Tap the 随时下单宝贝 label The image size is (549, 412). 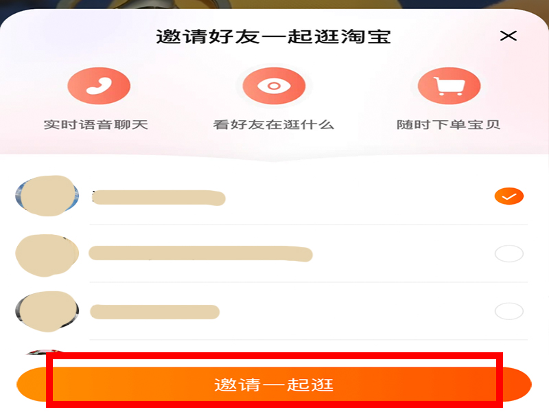(x=448, y=125)
